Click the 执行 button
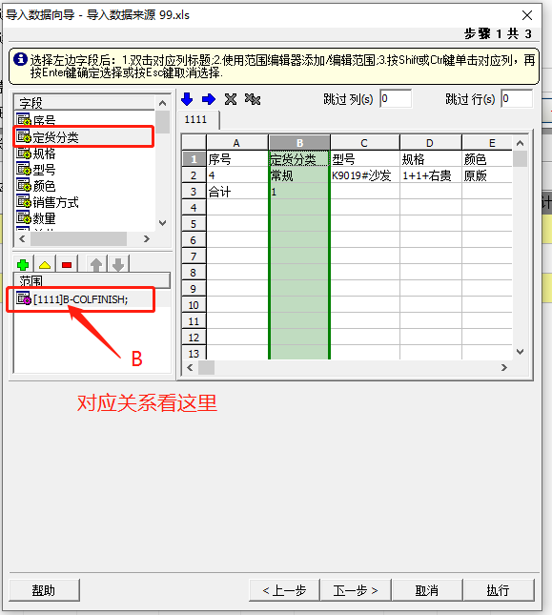 [x=498, y=590]
